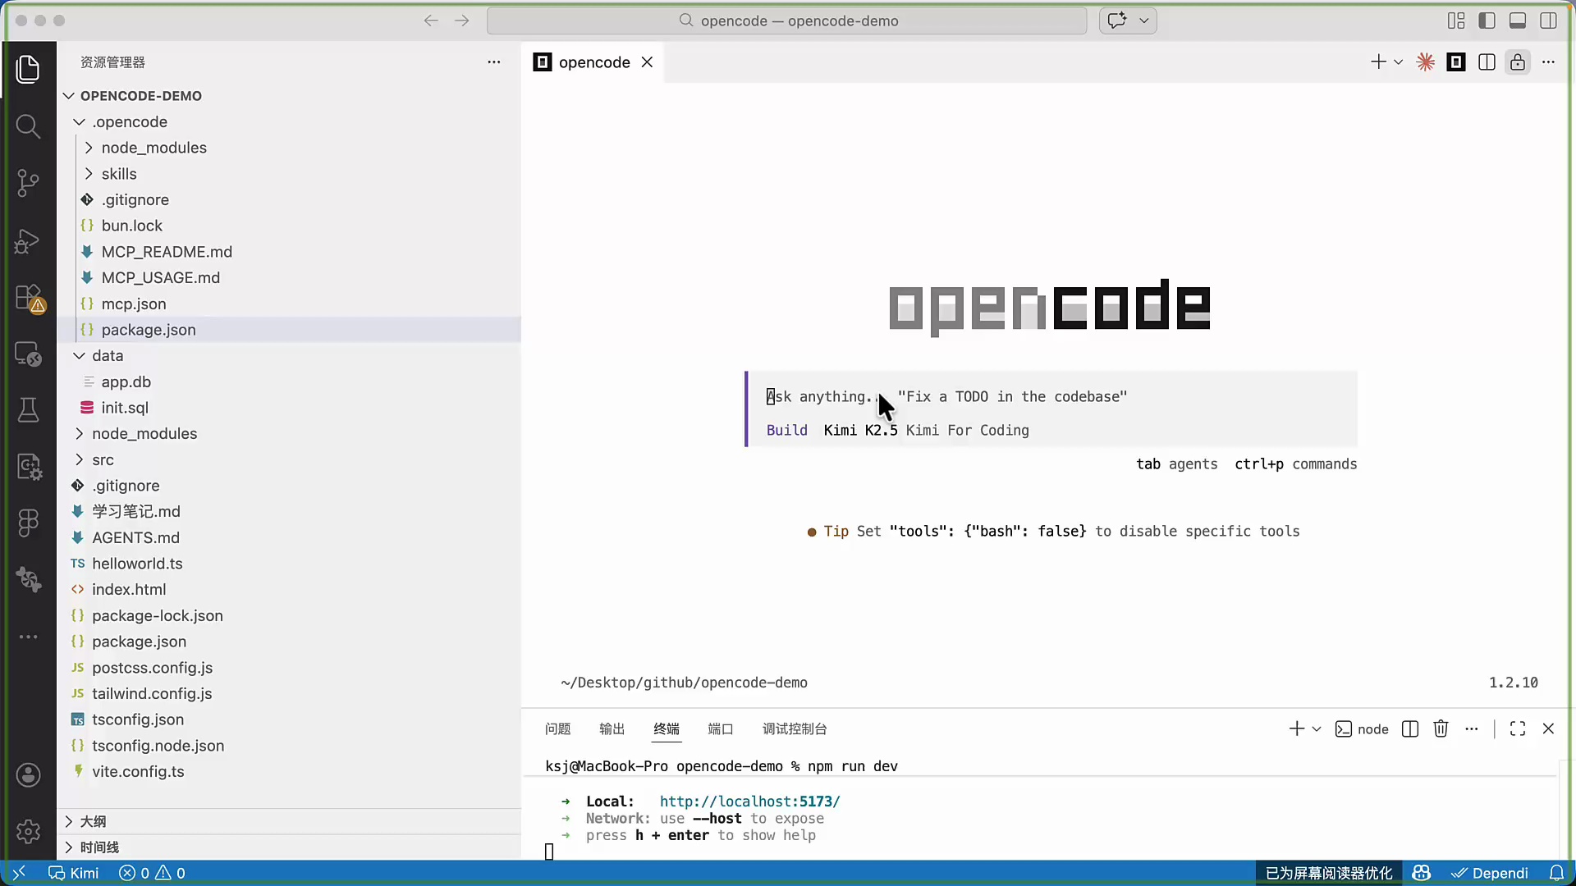Click the Ask anything prompt input
The height and width of the screenshot is (886, 1576).
(x=1052, y=396)
